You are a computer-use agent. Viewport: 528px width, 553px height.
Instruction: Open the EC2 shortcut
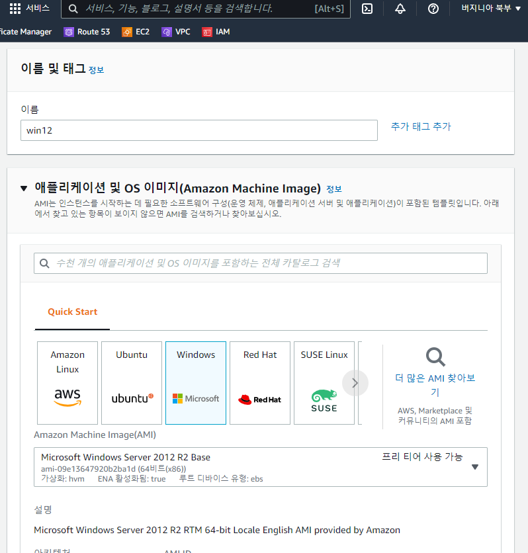coord(136,32)
